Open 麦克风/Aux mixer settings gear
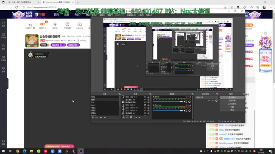275x154 pixels. [189, 111]
